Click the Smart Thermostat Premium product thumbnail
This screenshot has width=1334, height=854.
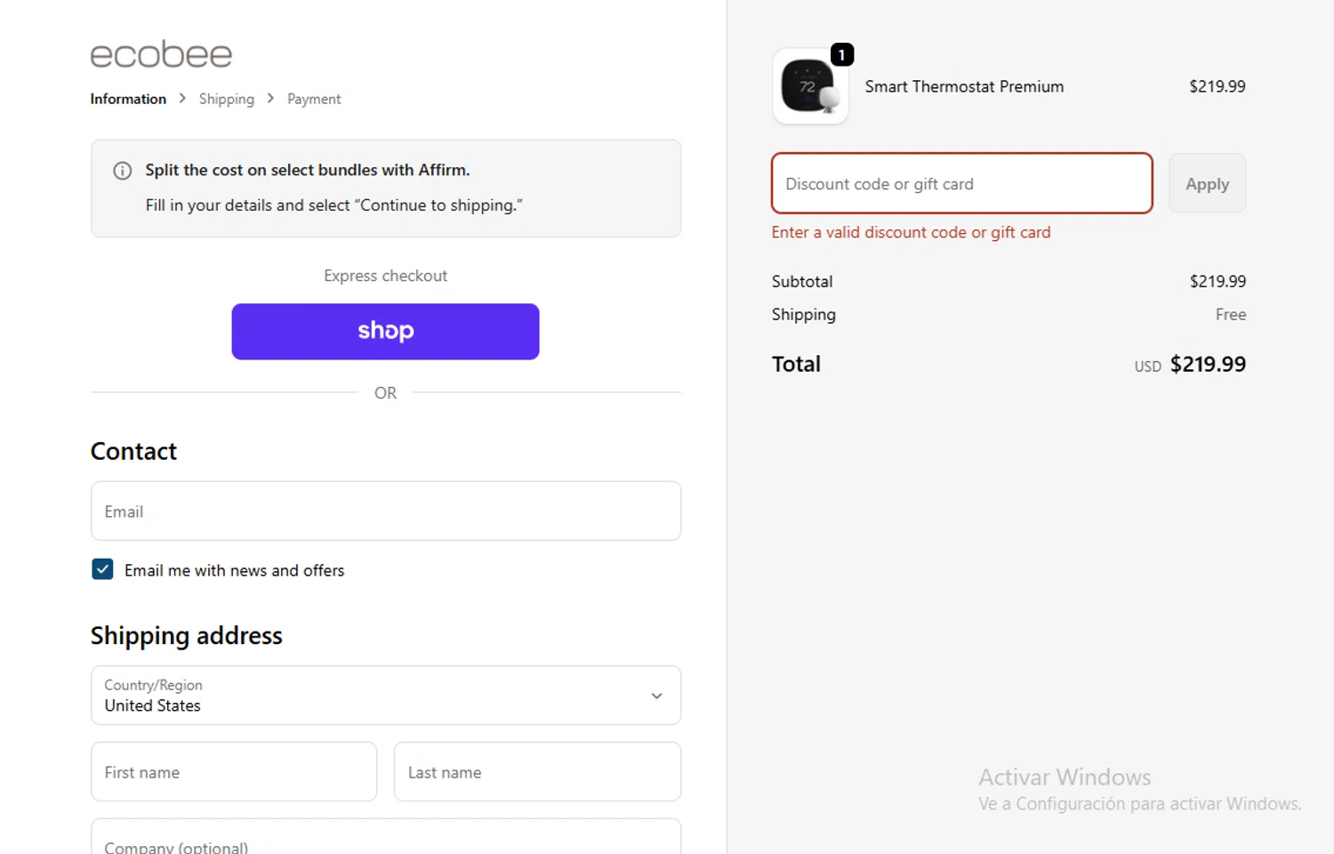(x=809, y=87)
